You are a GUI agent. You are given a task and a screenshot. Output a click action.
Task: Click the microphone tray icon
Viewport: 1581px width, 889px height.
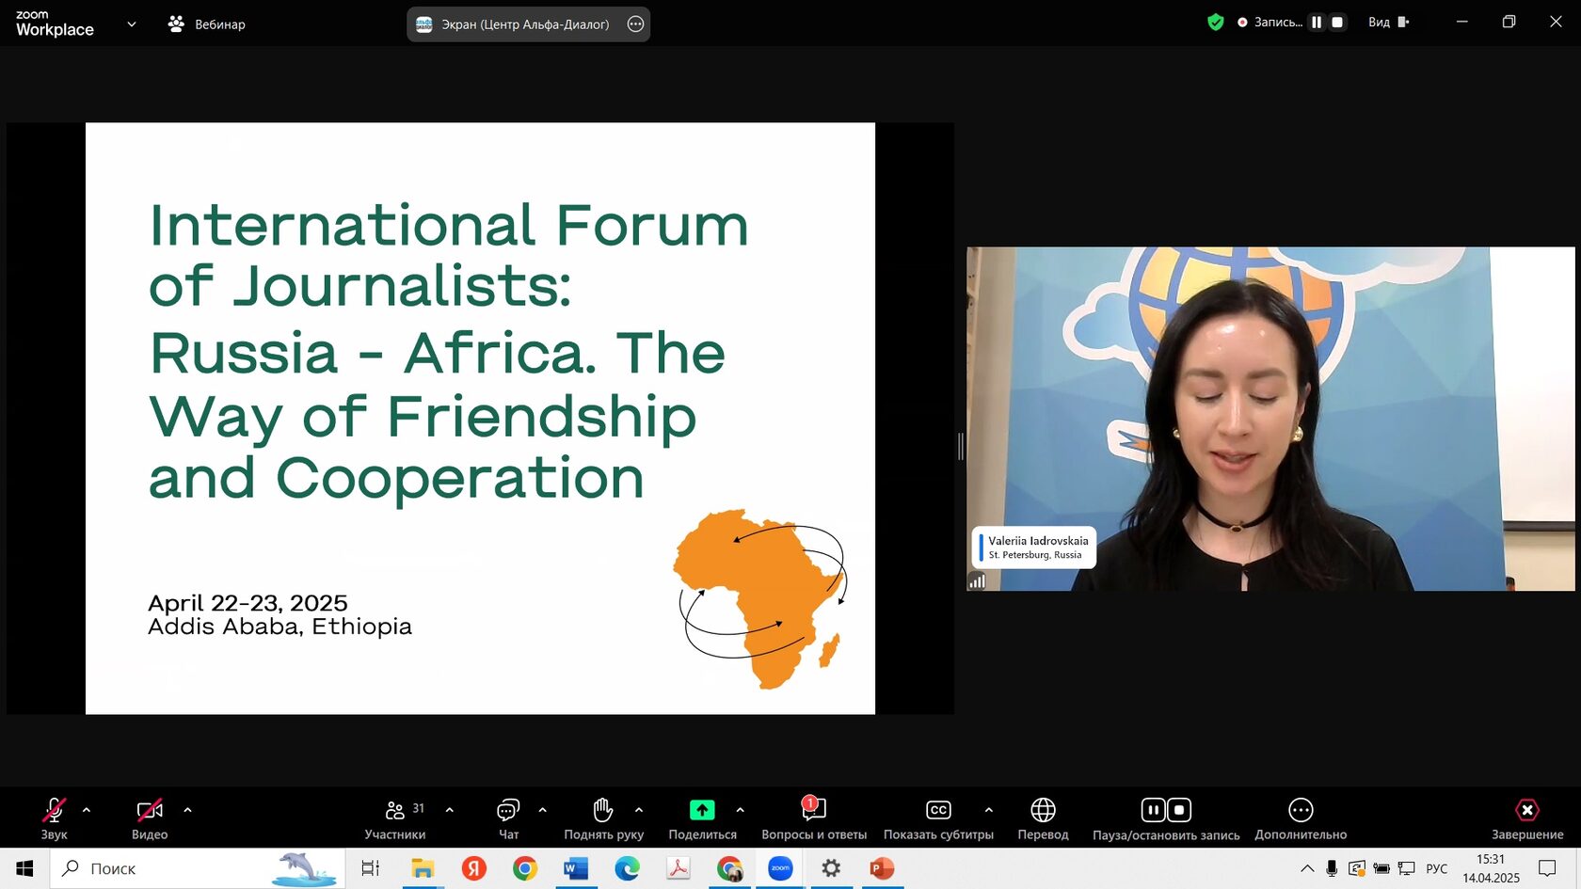click(x=1332, y=868)
